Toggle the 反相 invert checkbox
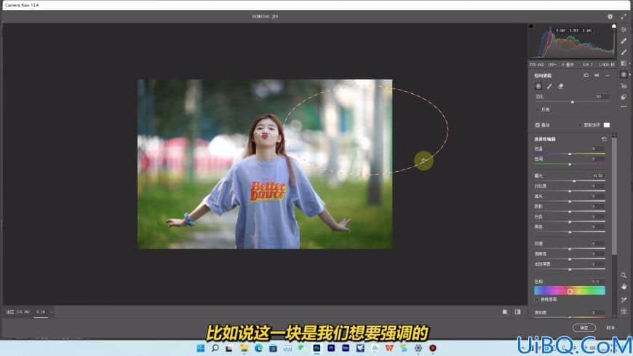Screen dimensions: 633x356 click(x=538, y=109)
